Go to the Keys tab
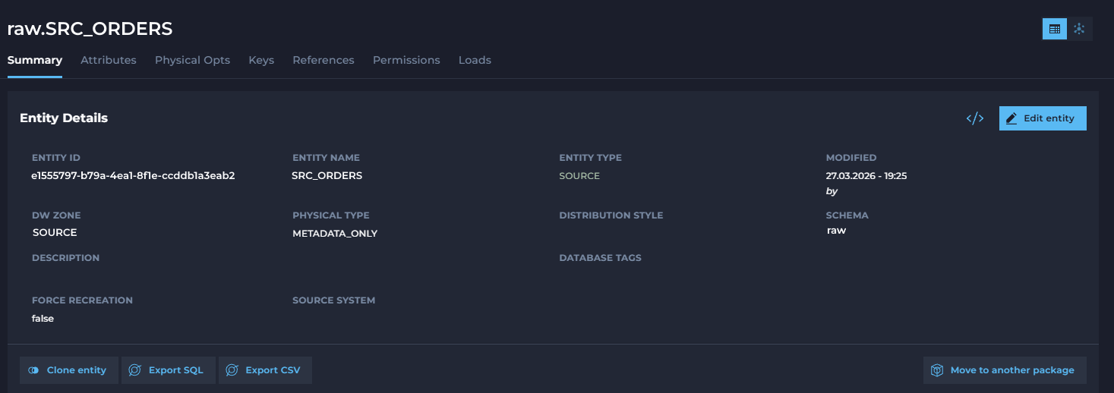 pos(261,60)
